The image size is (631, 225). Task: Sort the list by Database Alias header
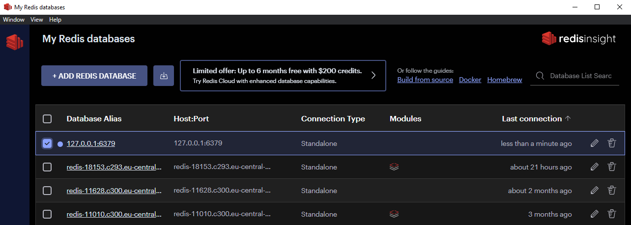coord(94,119)
